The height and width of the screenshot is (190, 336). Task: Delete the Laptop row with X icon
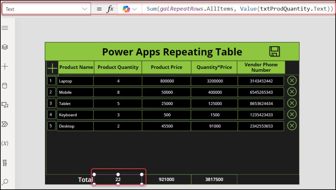(292, 81)
